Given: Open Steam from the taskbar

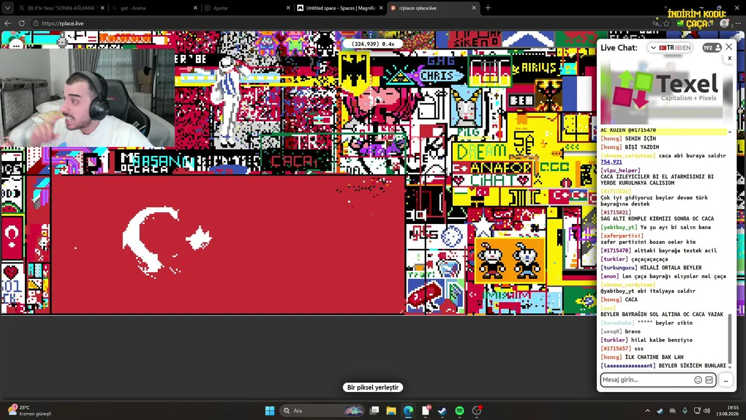Looking at the screenshot, I should (443, 411).
